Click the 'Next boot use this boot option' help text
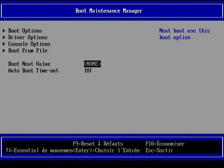Viewport: 224px width, 168px height. (x=184, y=34)
